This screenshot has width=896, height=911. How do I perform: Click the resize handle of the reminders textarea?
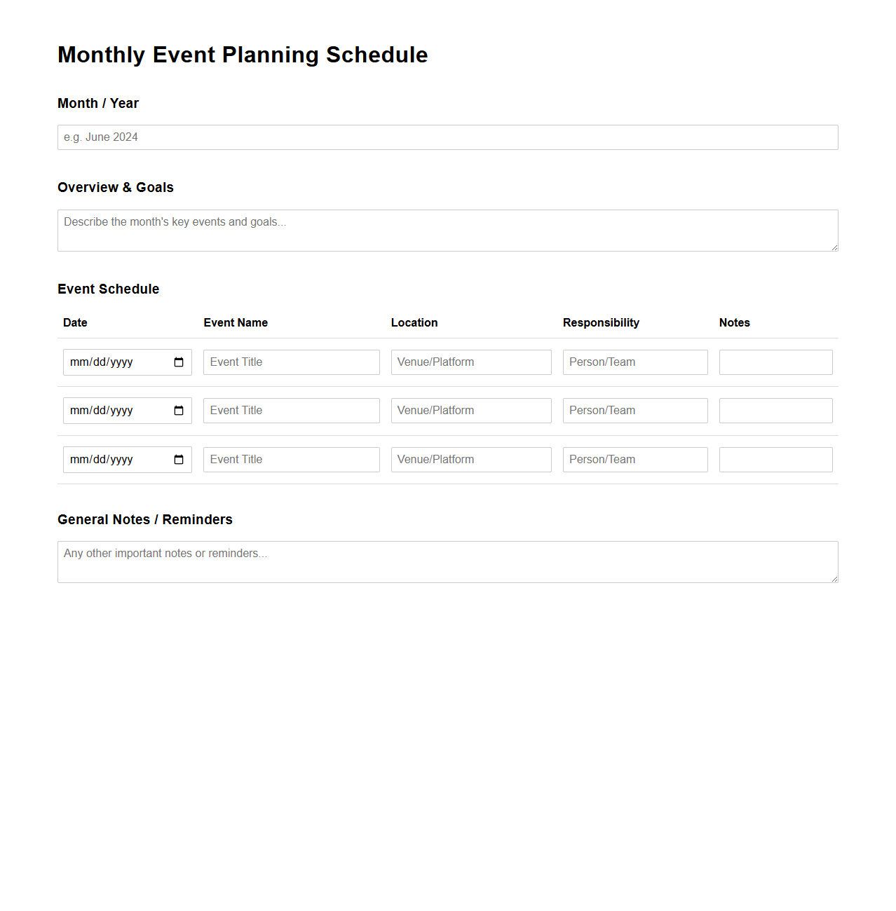(x=834, y=579)
